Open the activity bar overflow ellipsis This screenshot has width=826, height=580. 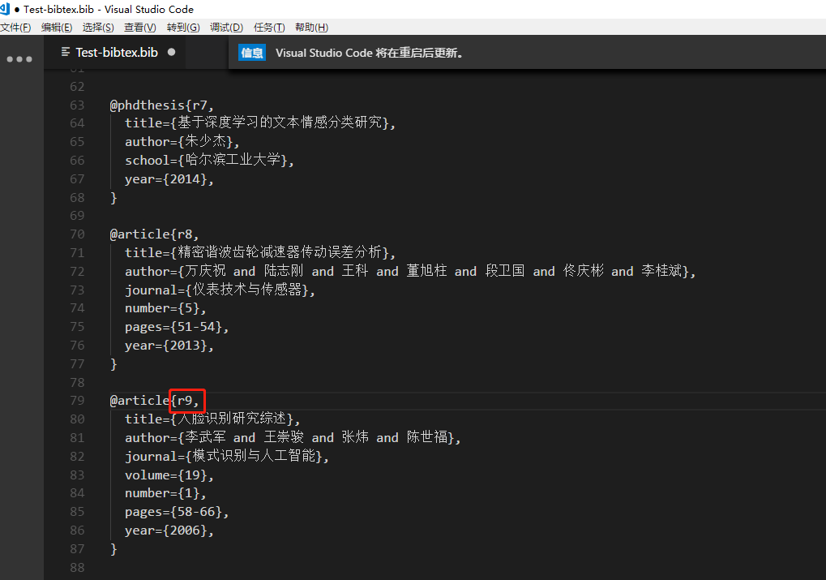point(19,59)
